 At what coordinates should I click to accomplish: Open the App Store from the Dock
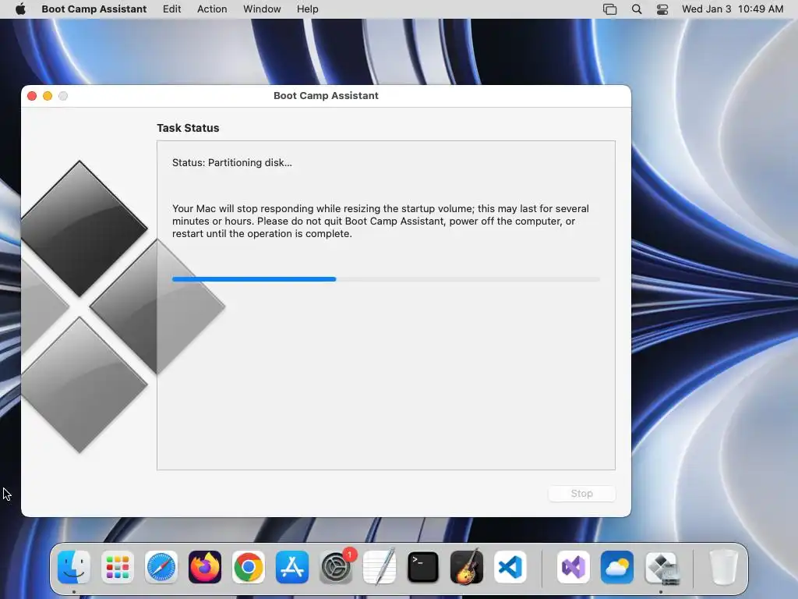point(292,567)
